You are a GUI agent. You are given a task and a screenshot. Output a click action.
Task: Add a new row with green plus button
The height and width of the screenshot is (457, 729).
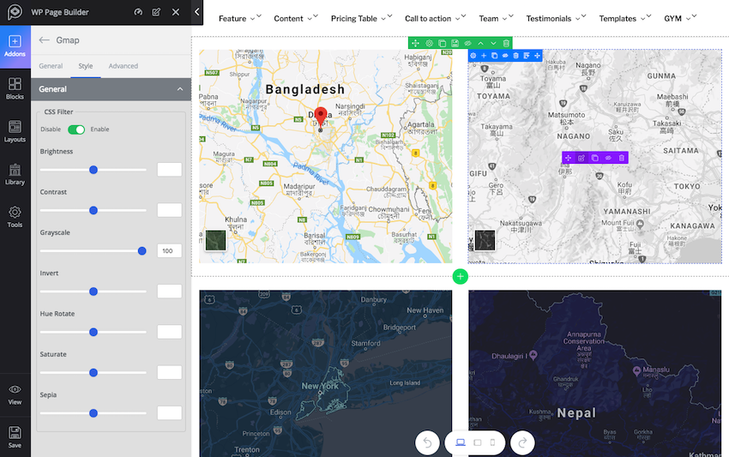pyautogui.click(x=461, y=277)
